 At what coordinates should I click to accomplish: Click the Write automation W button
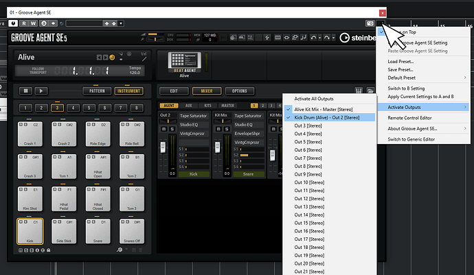coord(33,23)
